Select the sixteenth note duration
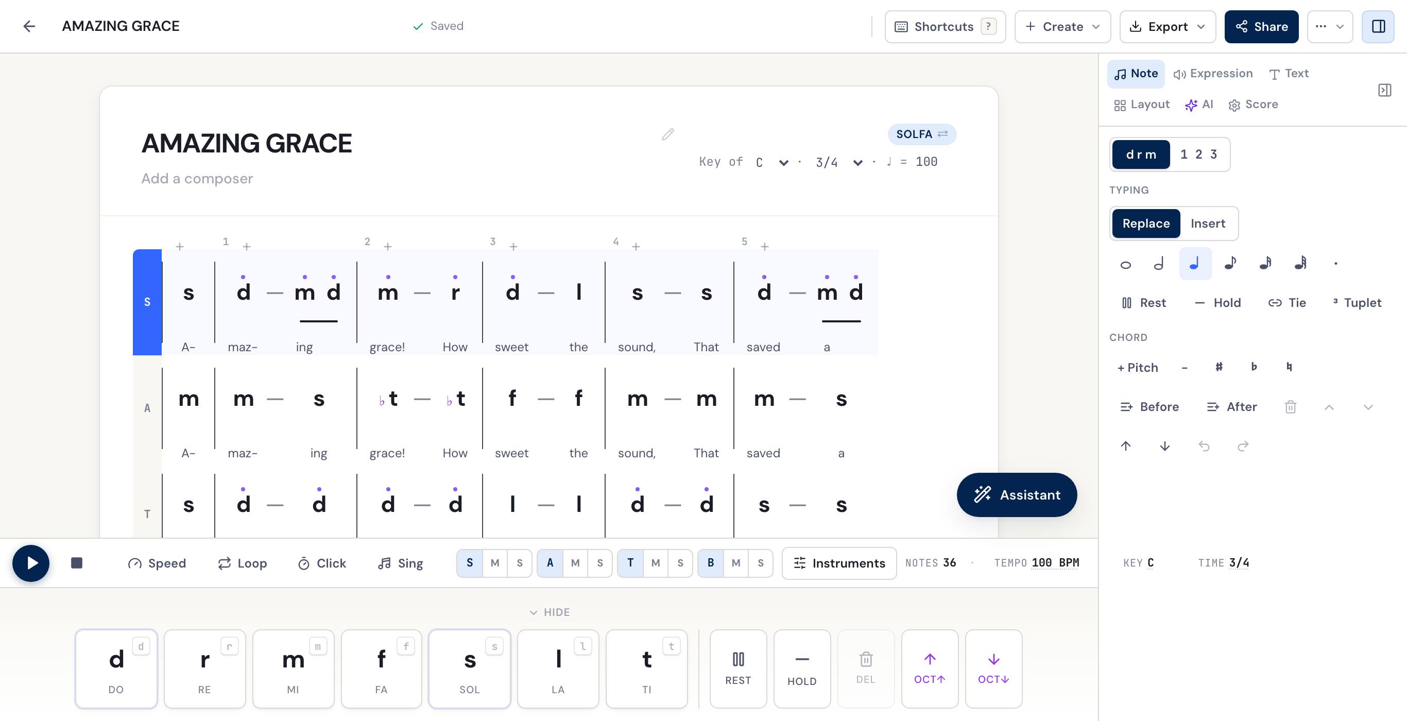The height and width of the screenshot is (721, 1407). (1265, 264)
